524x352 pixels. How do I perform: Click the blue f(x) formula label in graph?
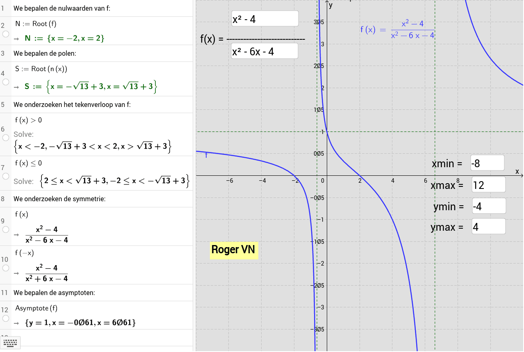tap(397, 30)
